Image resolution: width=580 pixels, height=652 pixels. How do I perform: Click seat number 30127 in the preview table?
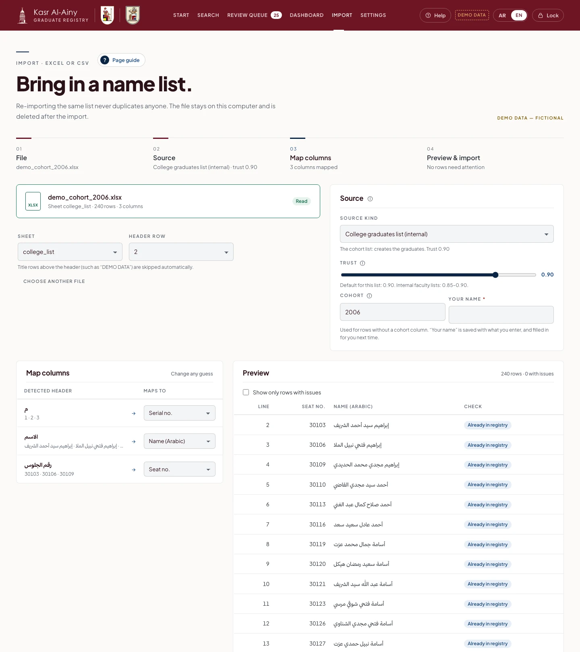click(317, 644)
